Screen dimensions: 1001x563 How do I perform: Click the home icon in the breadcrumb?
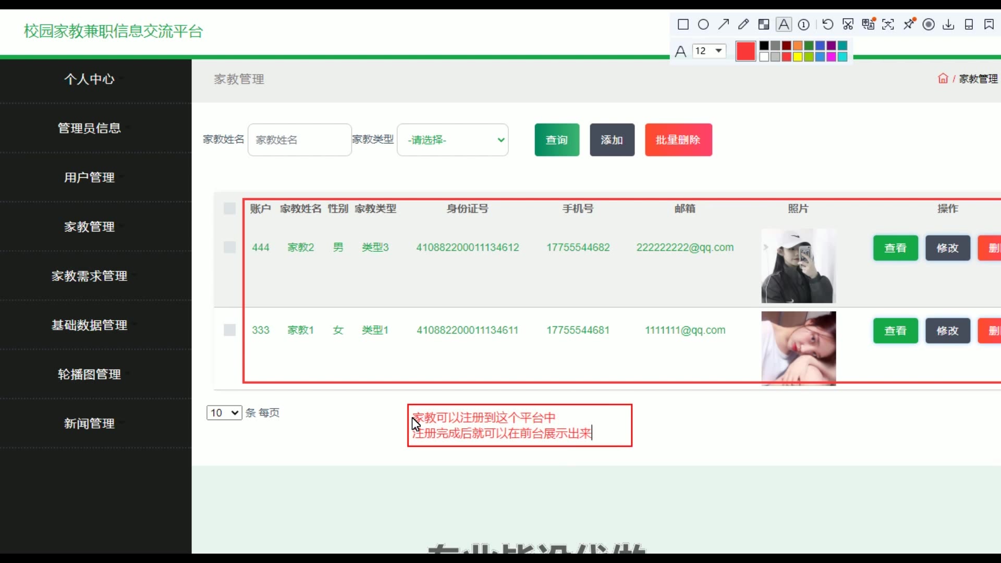click(943, 79)
